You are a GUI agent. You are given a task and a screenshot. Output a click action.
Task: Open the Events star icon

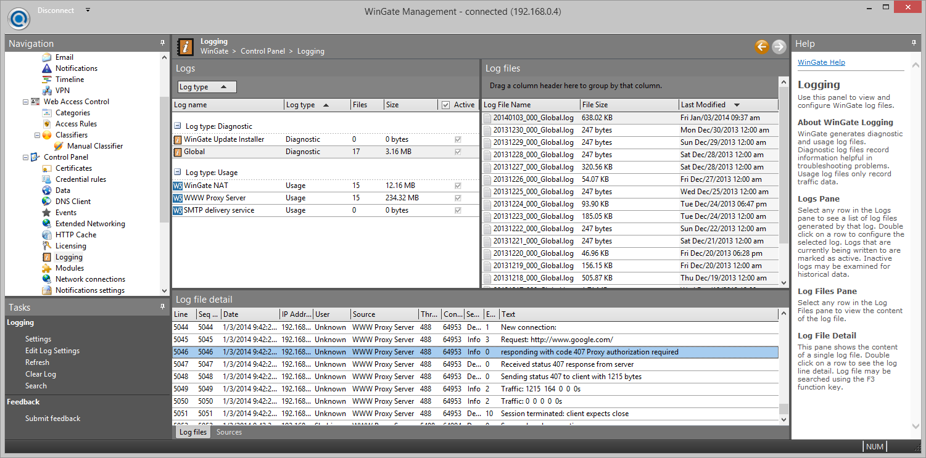(47, 213)
